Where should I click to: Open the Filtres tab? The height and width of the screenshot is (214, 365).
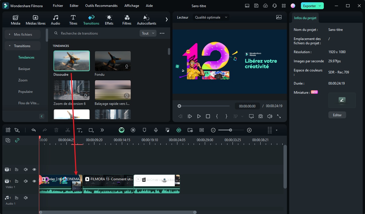tap(127, 20)
